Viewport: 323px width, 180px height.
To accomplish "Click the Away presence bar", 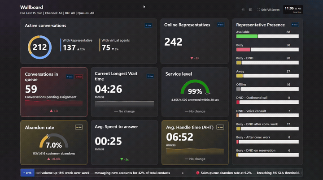I will coord(267,76).
